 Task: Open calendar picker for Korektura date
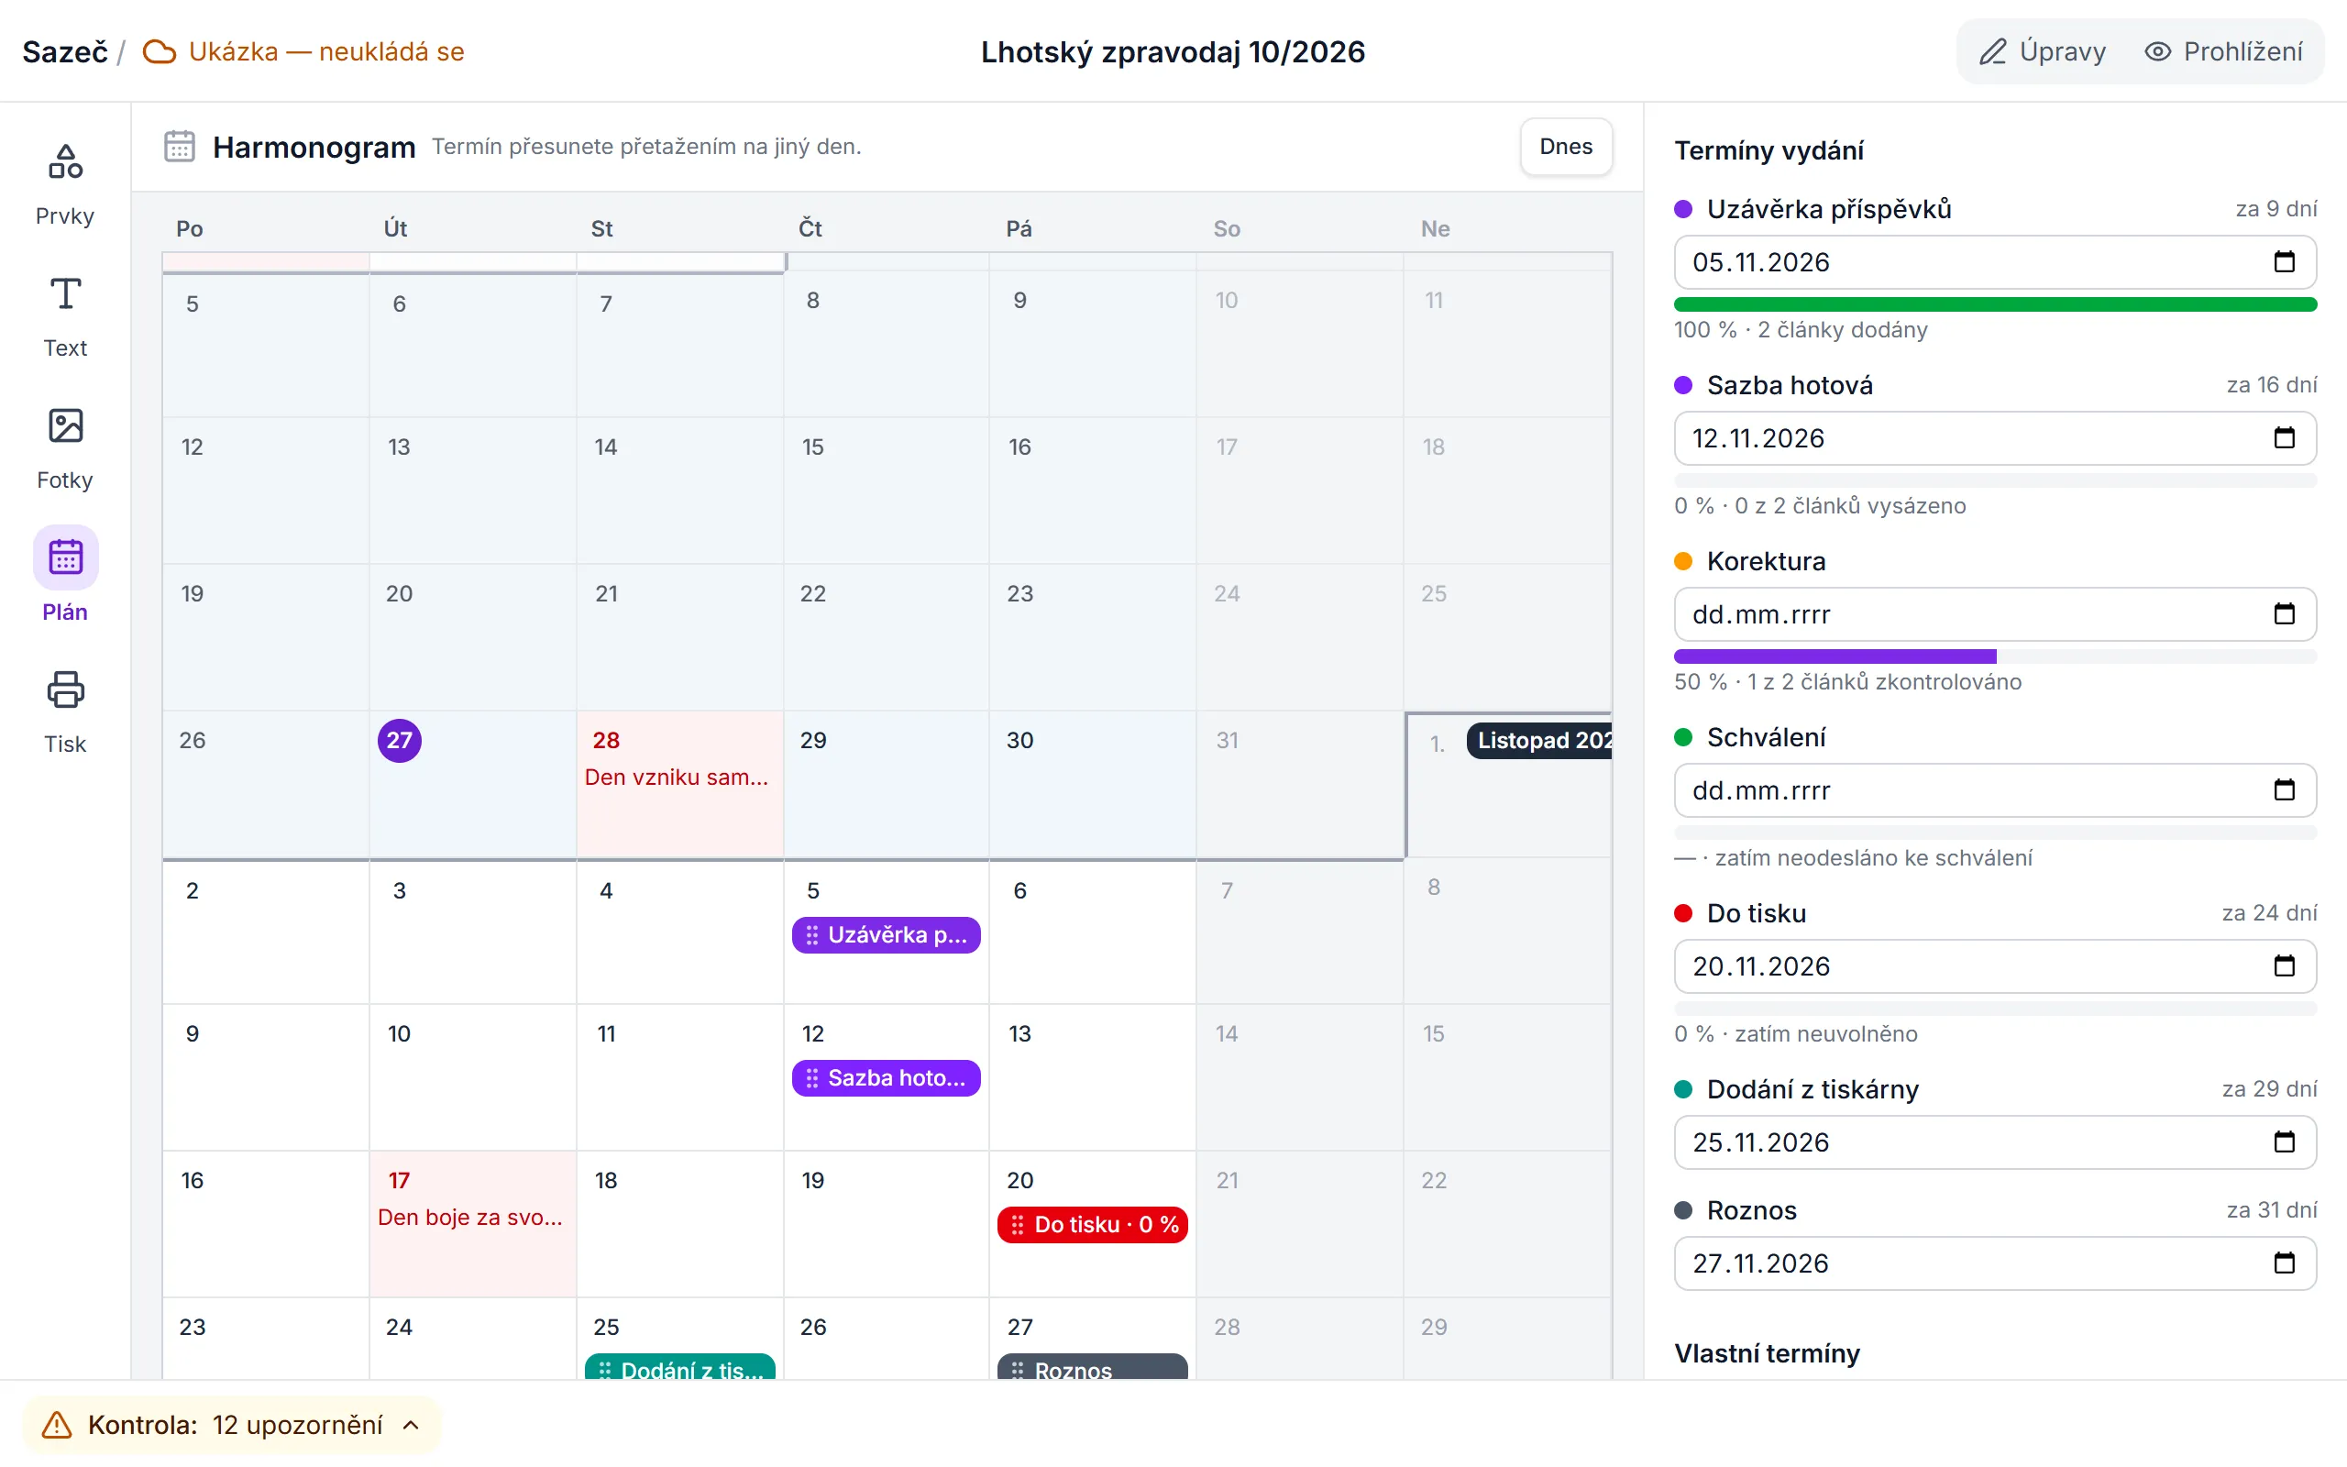[2284, 614]
